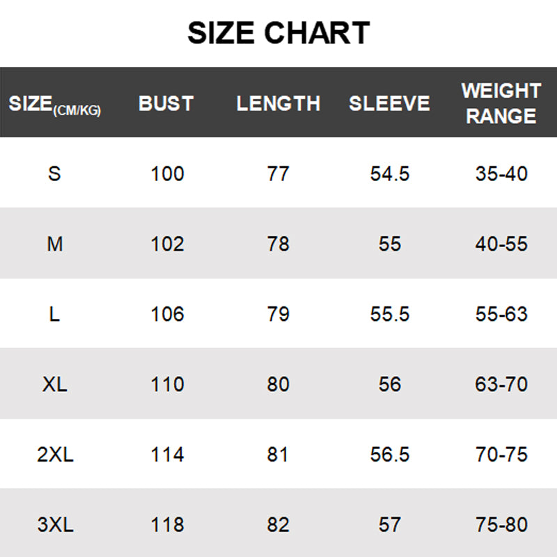Click length value 82 for 3XL
This screenshot has height=557, width=557.
pos(278,525)
